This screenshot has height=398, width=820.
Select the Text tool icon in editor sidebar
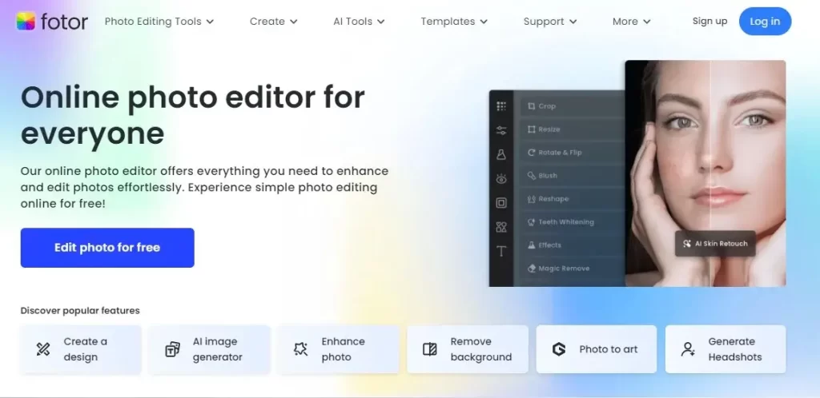click(x=501, y=252)
